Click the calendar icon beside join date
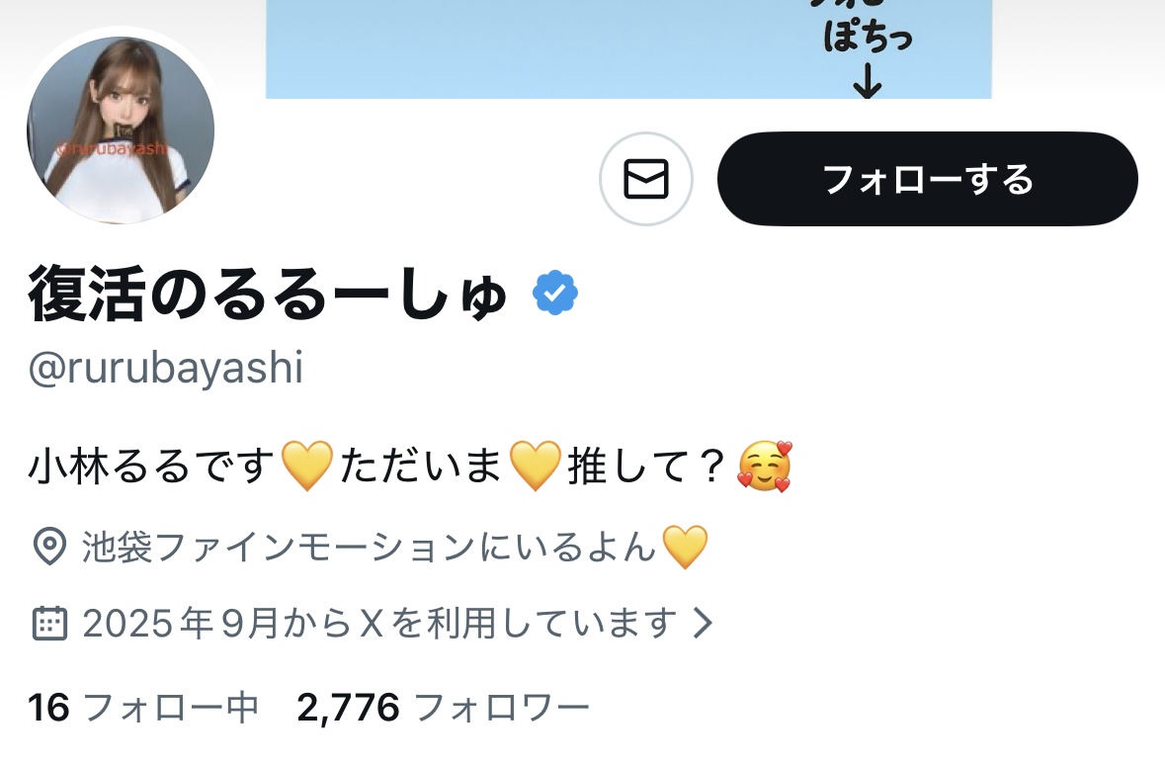 [x=49, y=623]
